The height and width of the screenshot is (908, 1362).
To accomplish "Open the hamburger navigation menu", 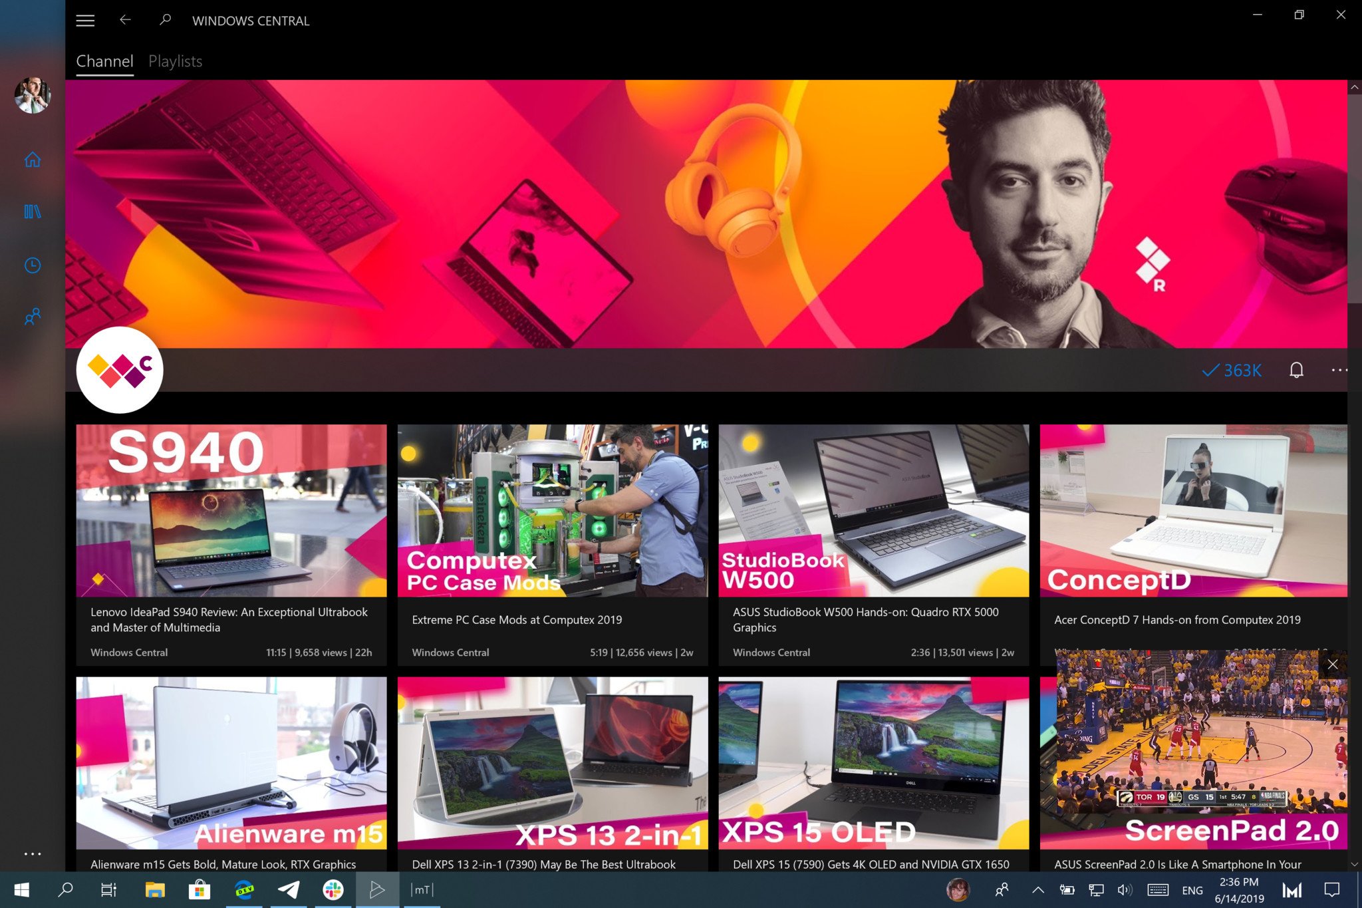I will tap(85, 21).
